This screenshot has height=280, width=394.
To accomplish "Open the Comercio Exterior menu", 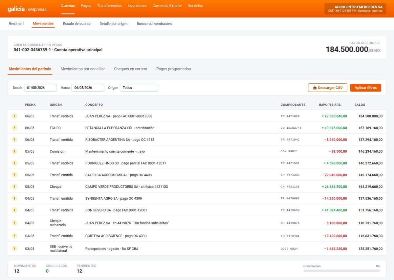I will tap(167, 6).
